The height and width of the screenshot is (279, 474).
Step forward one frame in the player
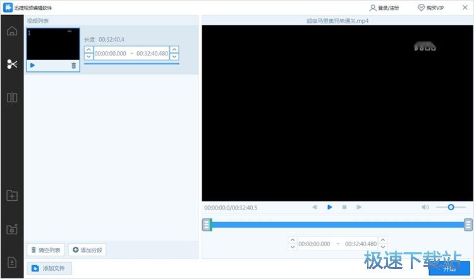click(359, 207)
